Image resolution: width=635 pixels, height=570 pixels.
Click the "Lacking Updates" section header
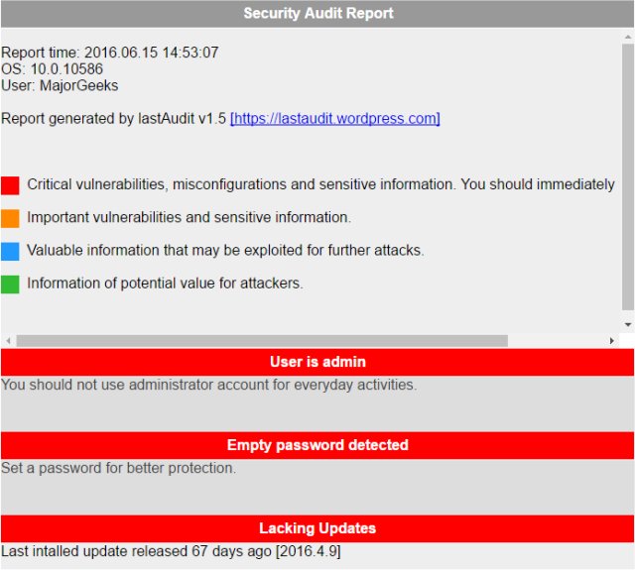coord(317,528)
